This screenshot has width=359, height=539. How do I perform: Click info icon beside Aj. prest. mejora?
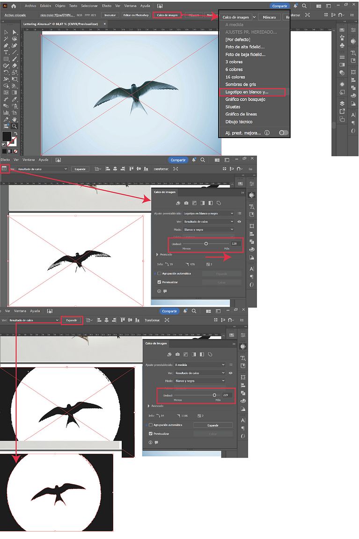click(267, 133)
